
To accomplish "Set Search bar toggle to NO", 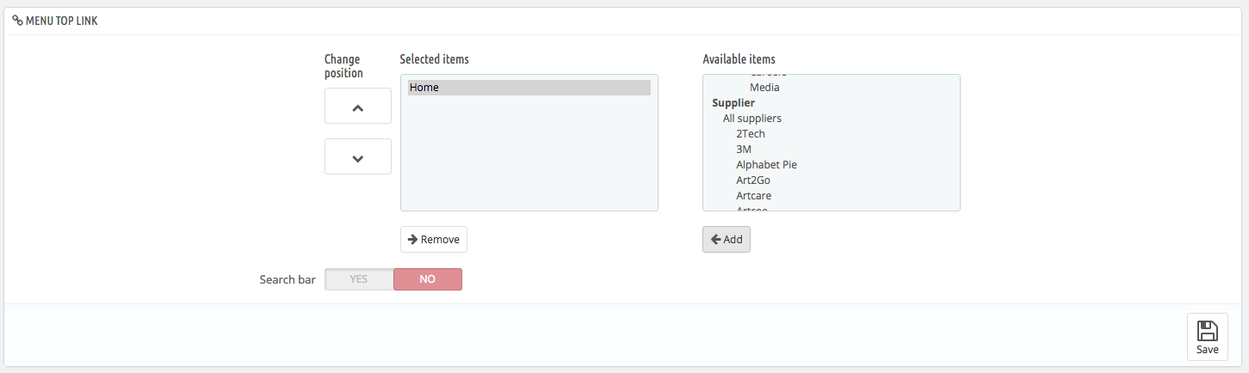I will 428,279.
